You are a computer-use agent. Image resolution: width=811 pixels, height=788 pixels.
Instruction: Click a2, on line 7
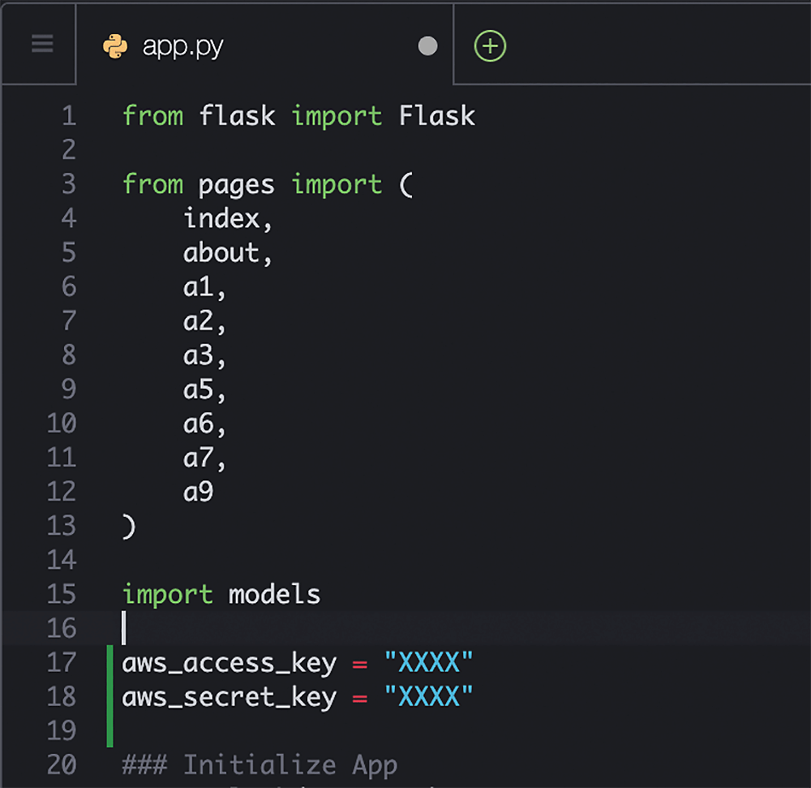(x=205, y=322)
